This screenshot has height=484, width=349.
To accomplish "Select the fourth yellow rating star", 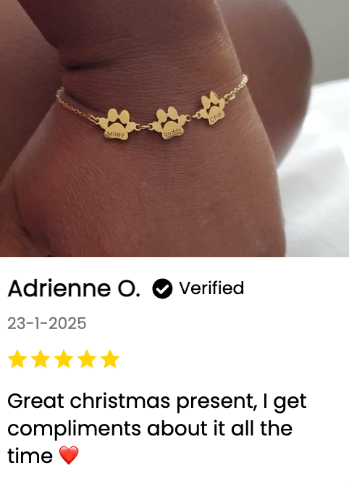I will click(87, 359).
